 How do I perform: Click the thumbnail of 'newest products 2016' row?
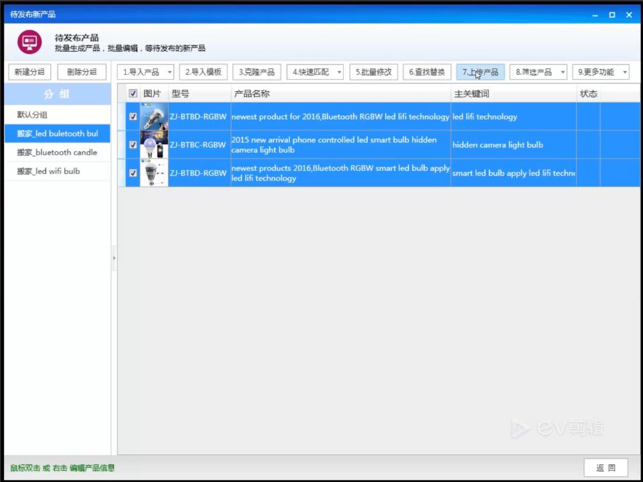154,173
